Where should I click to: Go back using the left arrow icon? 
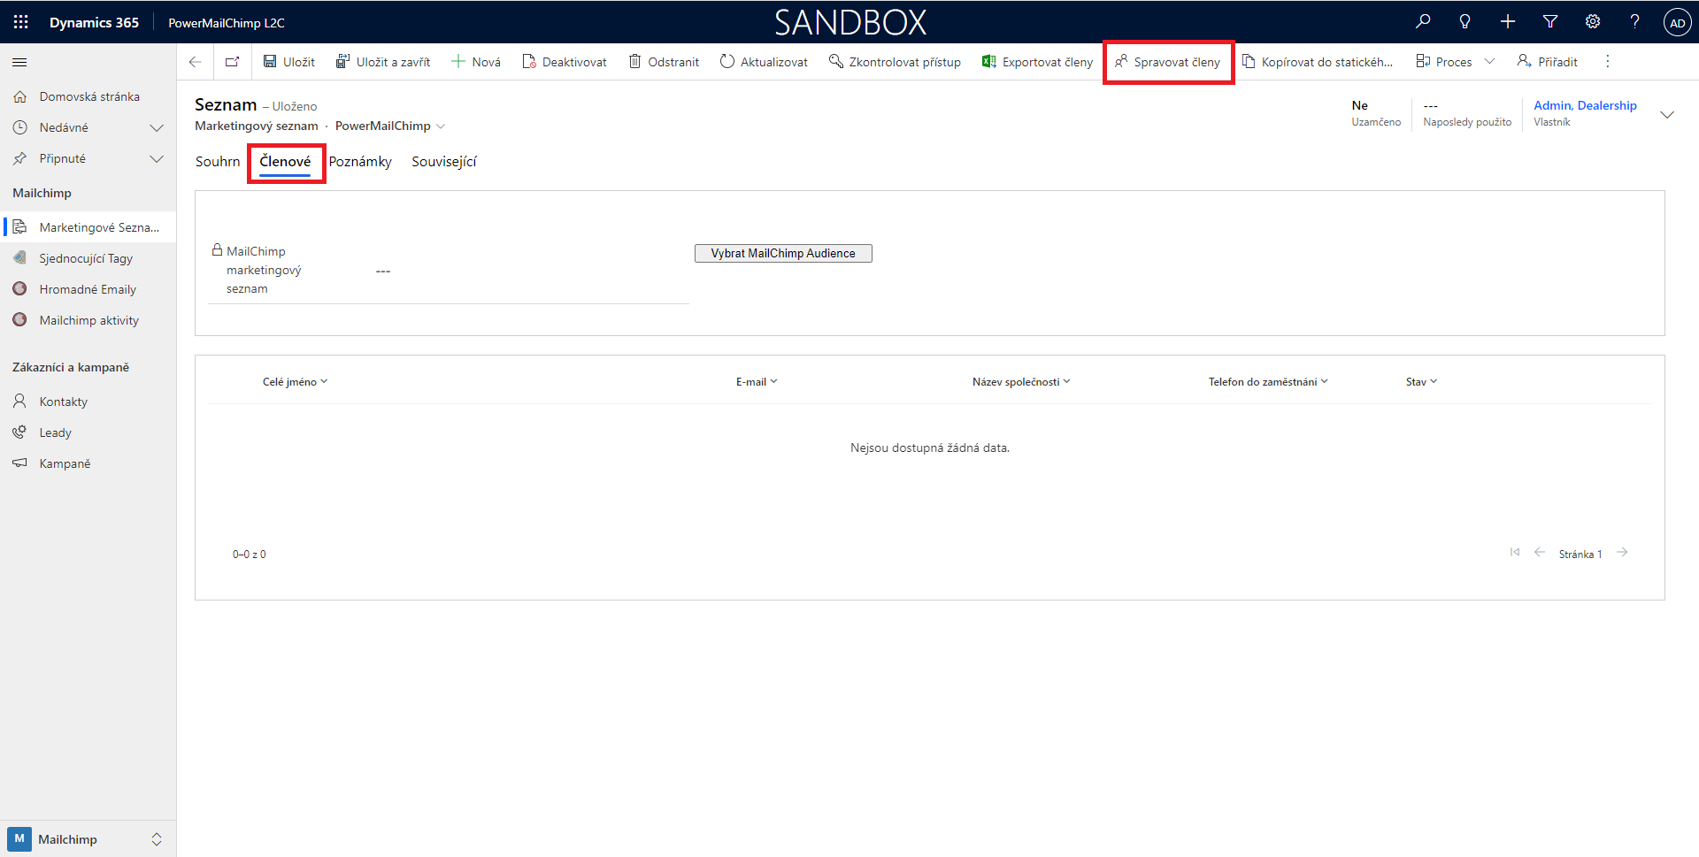click(x=196, y=62)
